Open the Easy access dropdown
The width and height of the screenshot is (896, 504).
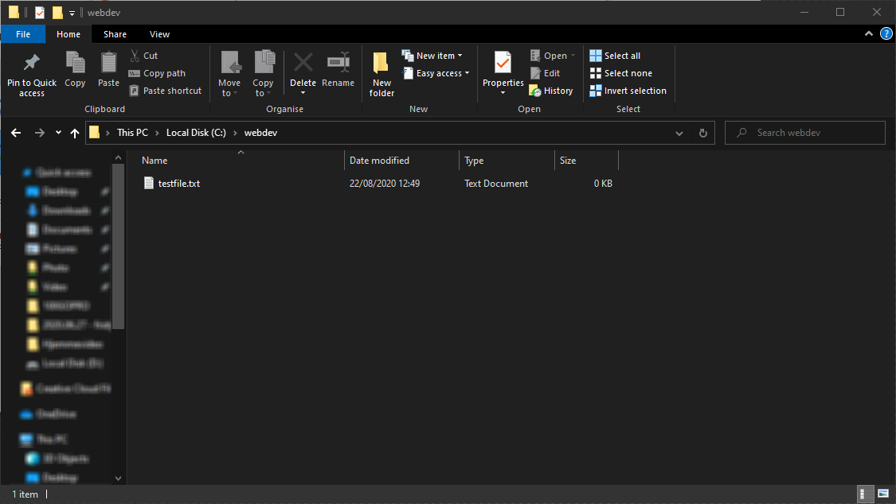[x=436, y=73]
